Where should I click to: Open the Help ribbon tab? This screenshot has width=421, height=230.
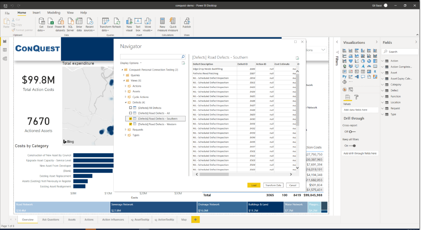[83, 13]
